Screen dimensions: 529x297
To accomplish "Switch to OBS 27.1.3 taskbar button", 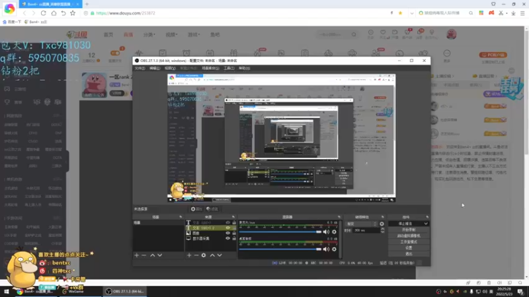I will pyautogui.click(x=124, y=292).
